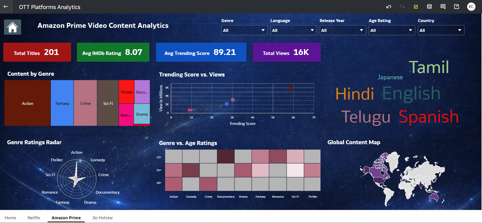Click the 13+ Documentary heatmap cell
The width and height of the screenshot is (482, 223).
226,156
